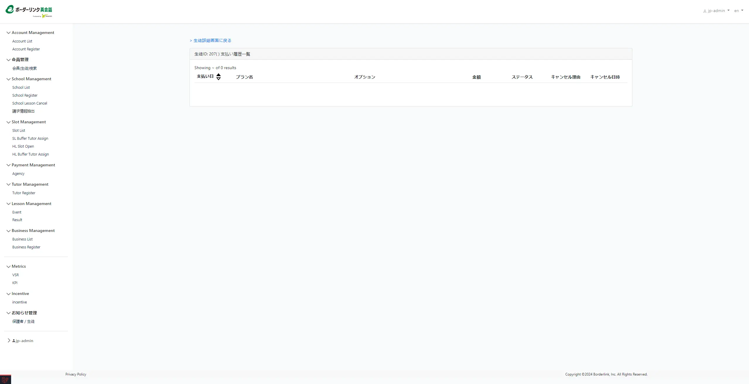This screenshot has height=384, width=749.
Task: Collapse the Metrics section
Action: pos(8,267)
